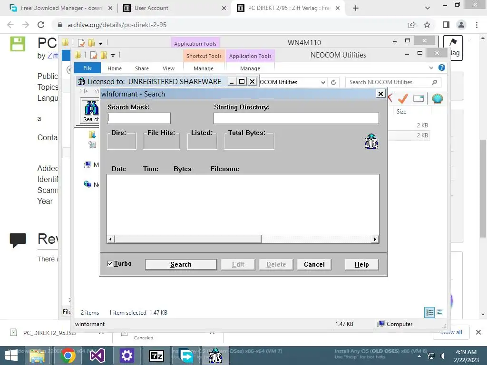Viewport: 487px width, 365px height.
Task: Open the address bar history dropdown in NEOCOM Utilities
Action: click(x=323, y=82)
